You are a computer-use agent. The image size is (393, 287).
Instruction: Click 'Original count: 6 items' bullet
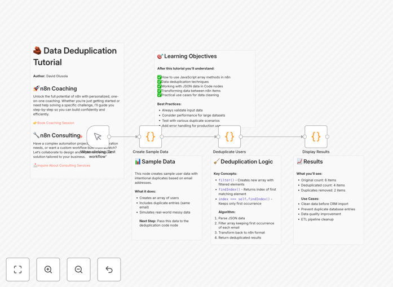(319, 180)
